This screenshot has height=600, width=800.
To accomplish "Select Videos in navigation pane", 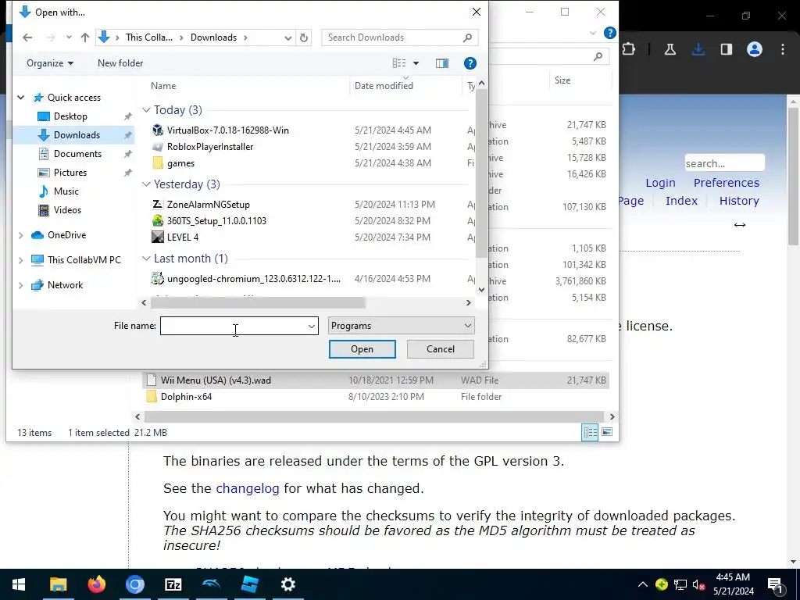I will point(67,209).
